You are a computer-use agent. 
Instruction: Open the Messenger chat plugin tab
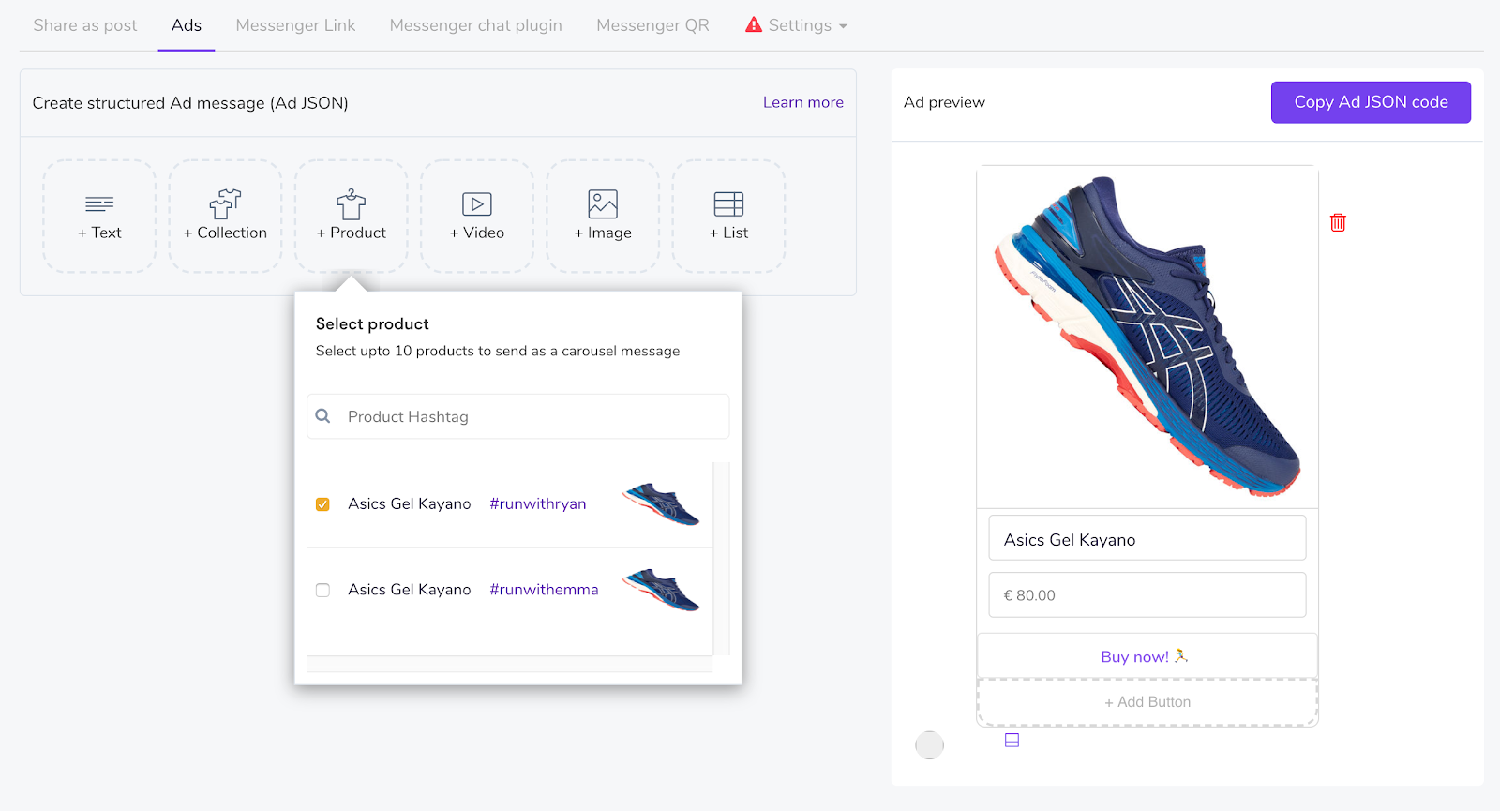tap(476, 25)
